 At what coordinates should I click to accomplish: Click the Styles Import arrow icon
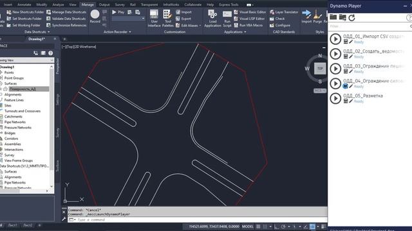click(306, 14)
